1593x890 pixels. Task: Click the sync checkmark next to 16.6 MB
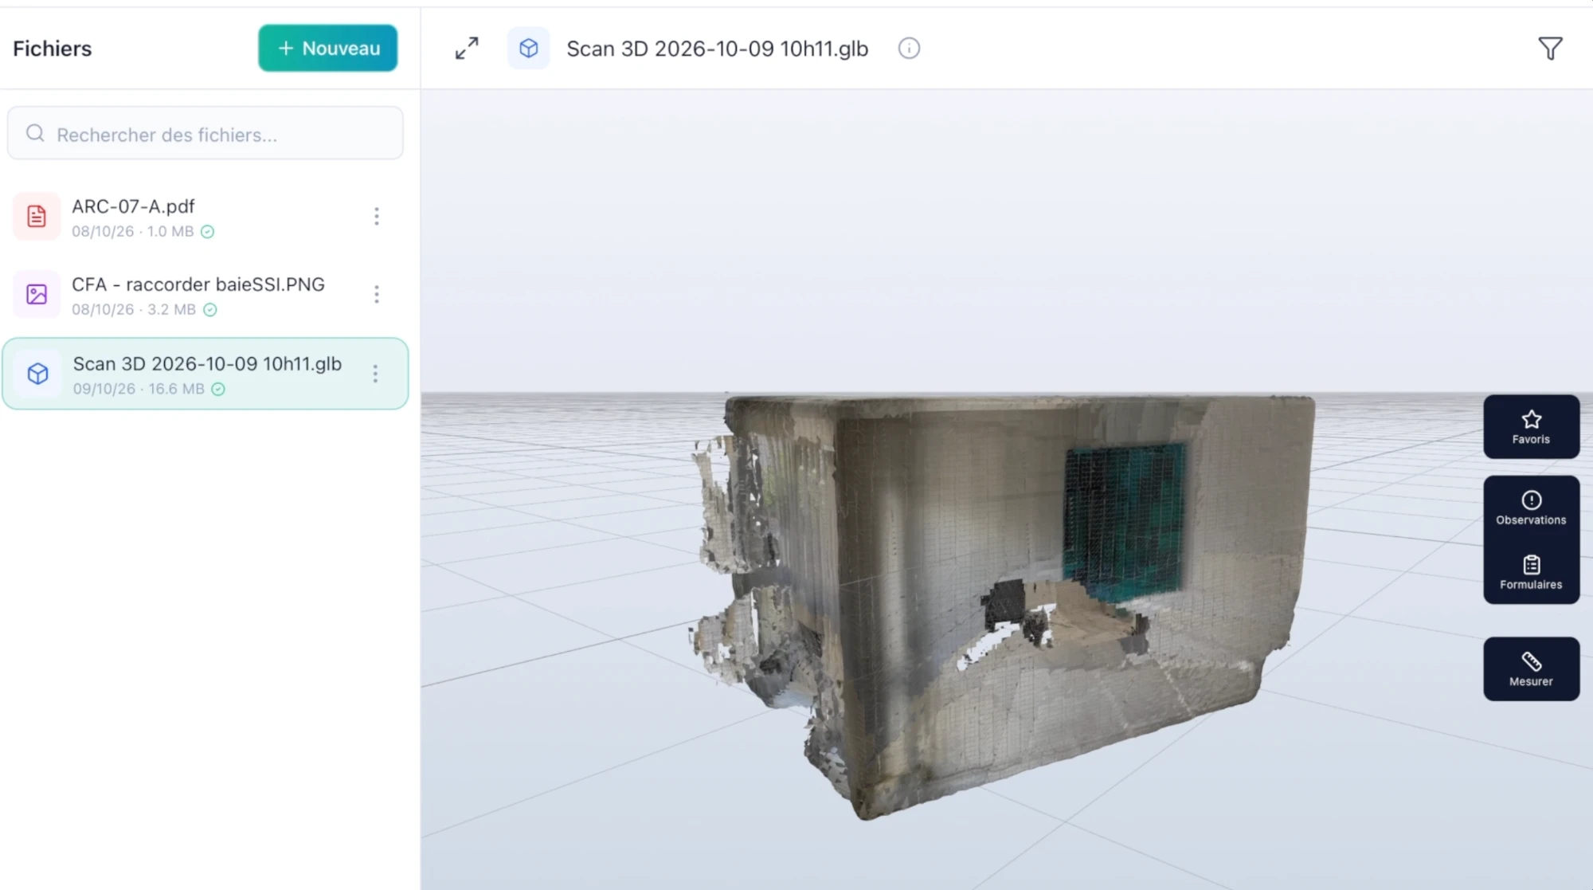coord(218,389)
